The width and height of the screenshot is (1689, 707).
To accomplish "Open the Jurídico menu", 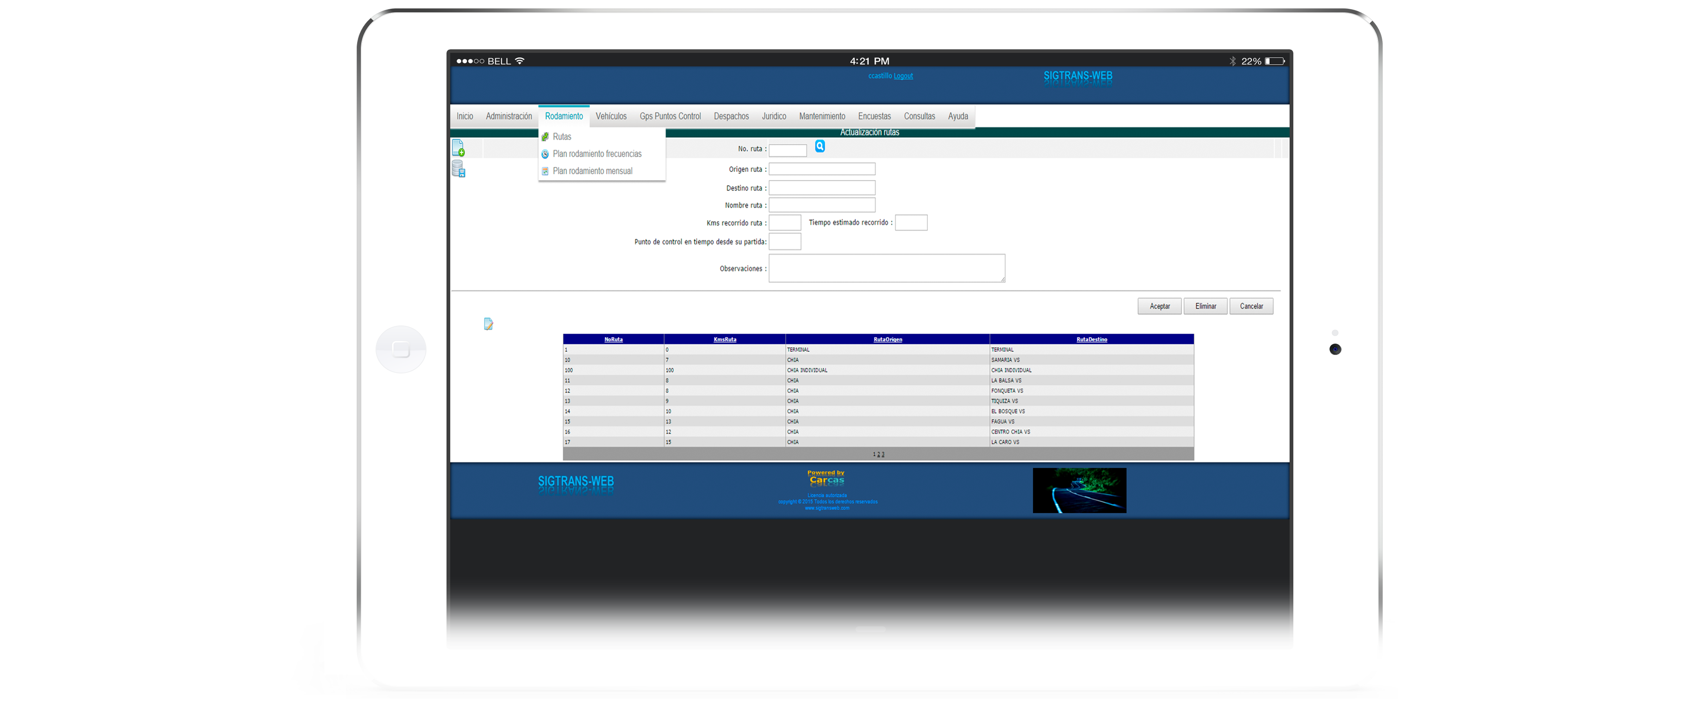I will (774, 116).
